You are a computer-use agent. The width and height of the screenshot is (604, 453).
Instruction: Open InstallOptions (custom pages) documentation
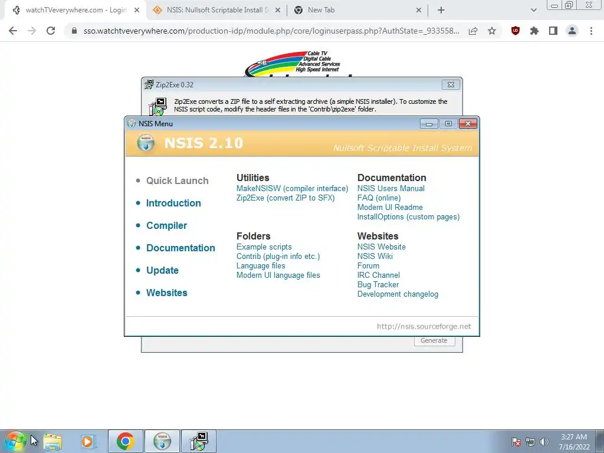click(408, 217)
